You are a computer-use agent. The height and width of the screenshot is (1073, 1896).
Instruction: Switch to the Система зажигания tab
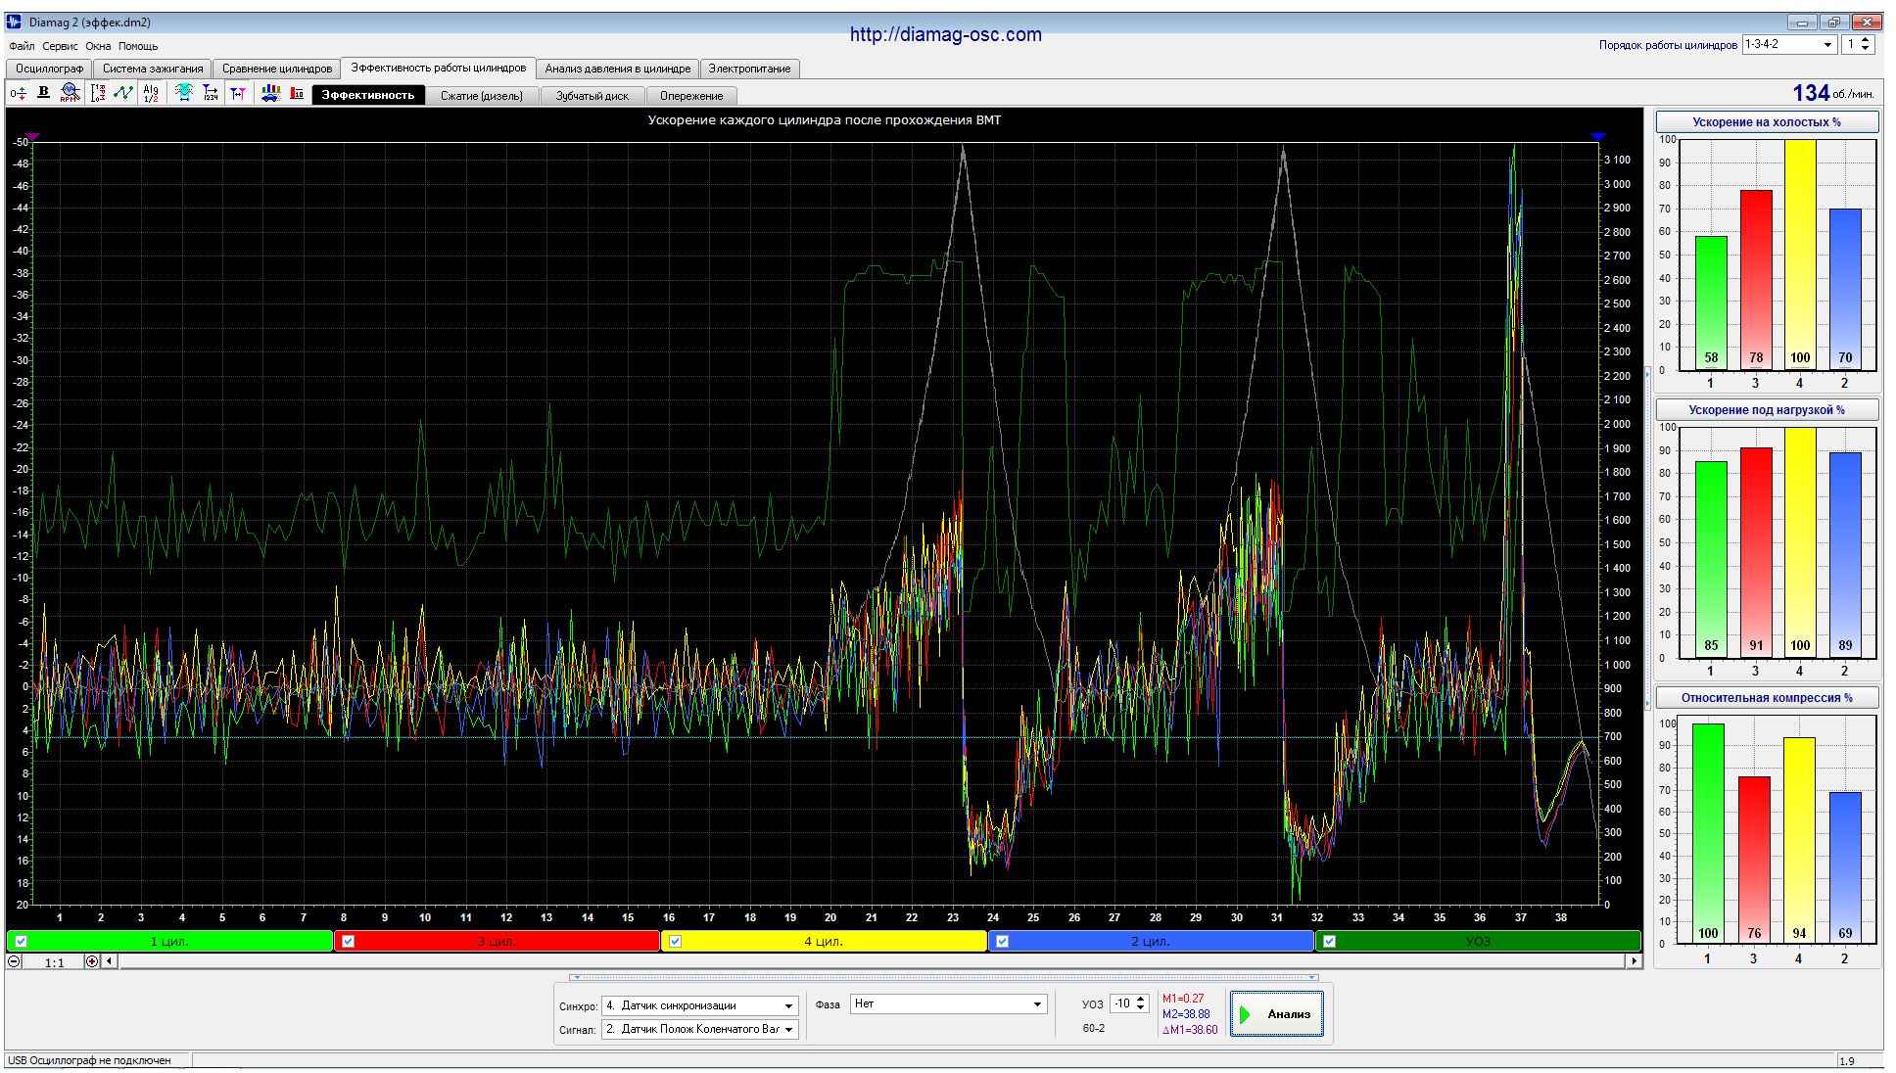(x=153, y=69)
